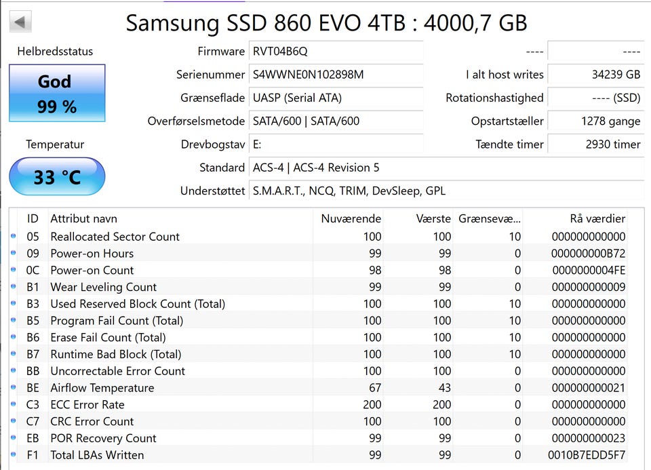651x470 pixels.
Task: Click the current value 200 of ECC Error Rate
Action: coord(372,405)
